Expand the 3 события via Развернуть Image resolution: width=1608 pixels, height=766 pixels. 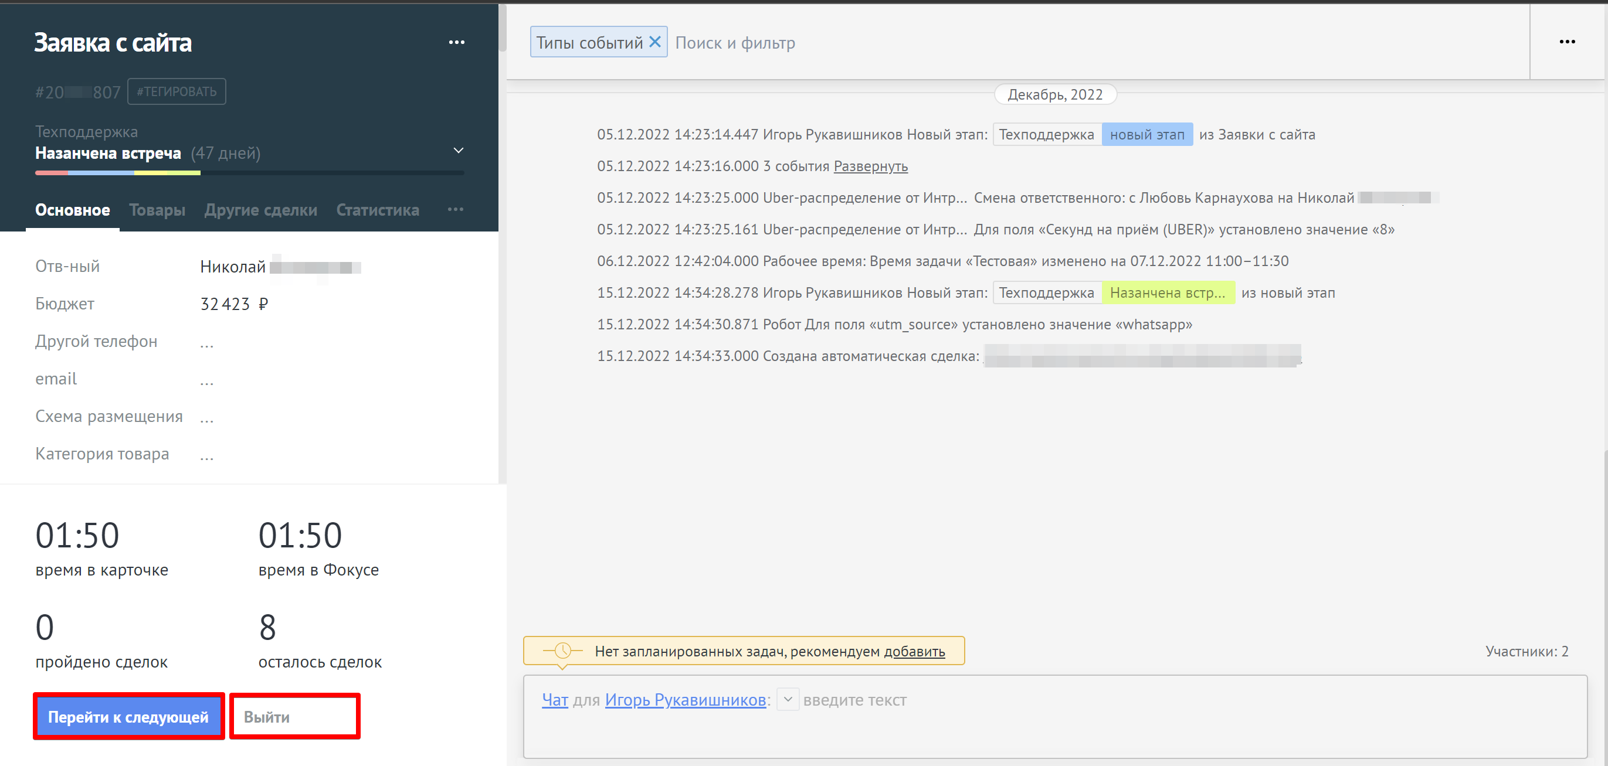pyautogui.click(x=870, y=166)
